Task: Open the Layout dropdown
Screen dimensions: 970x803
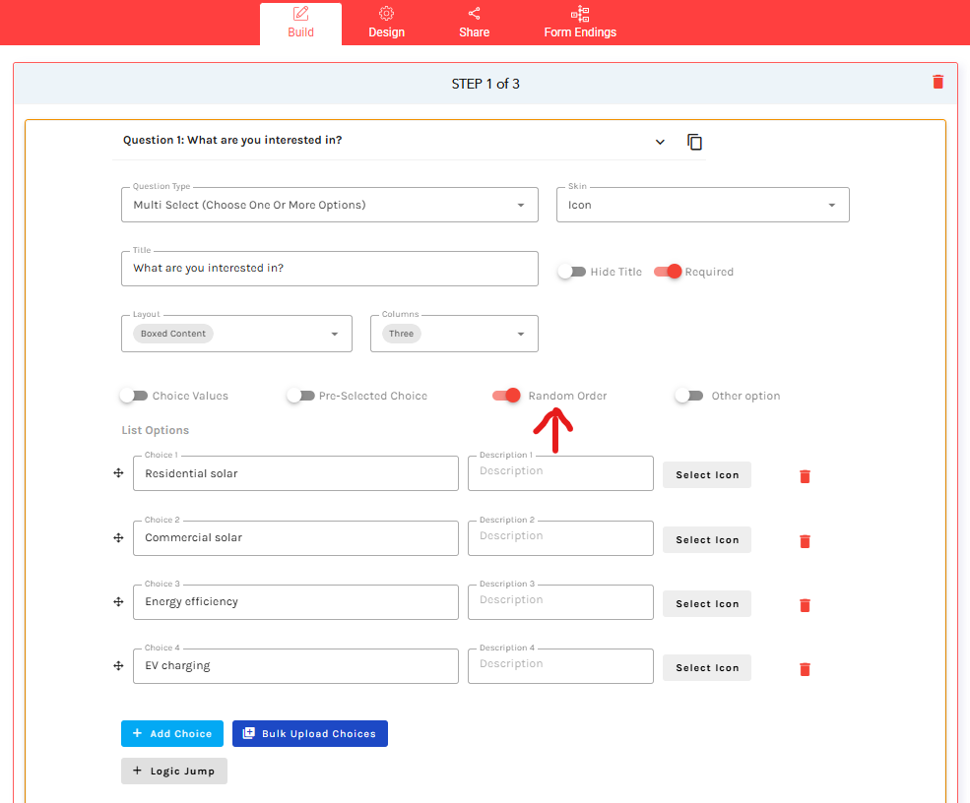Action: click(237, 334)
